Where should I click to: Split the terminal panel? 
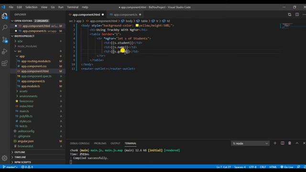[283, 143]
